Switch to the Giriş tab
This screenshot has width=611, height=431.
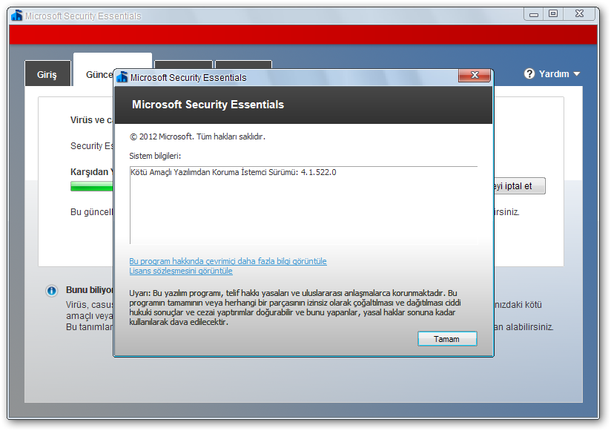(x=47, y=74)
